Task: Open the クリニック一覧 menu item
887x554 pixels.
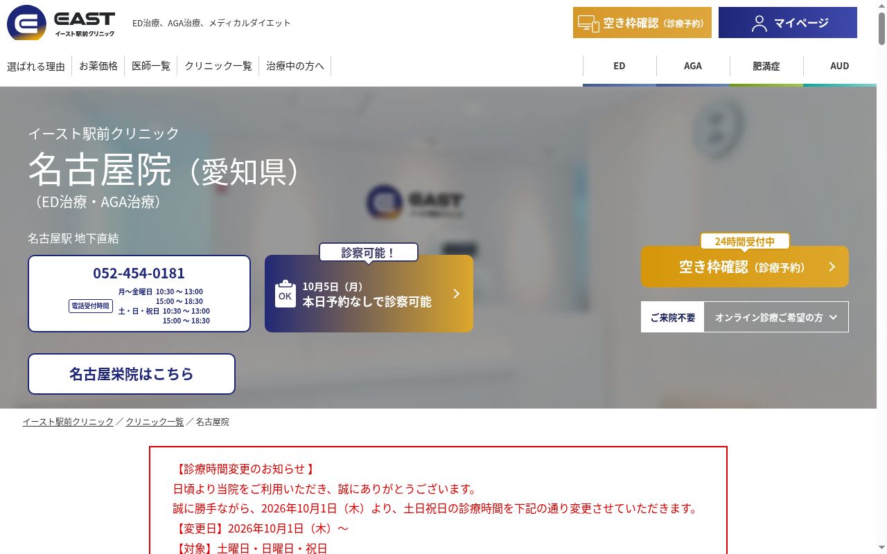Action: click(x=218, y=66)
